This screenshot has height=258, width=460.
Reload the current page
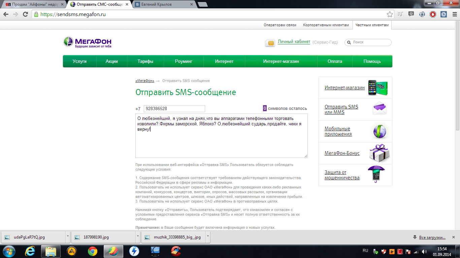coord(25,14)
